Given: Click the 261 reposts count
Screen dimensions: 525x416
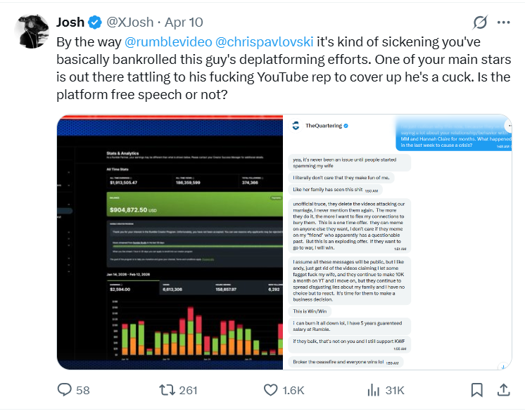Looking at the screenshot, I should (x=188, y=390).
